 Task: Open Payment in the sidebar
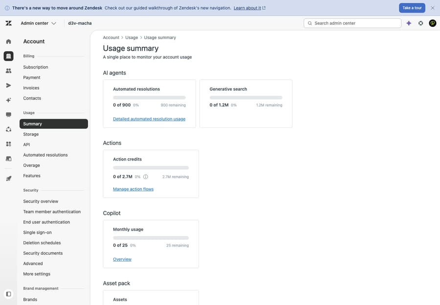coord(32,78)
